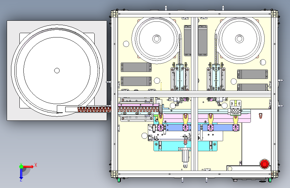290x188 pixels.
Task: Click the green Y axis origin of the triad
Action: (x=21, y=167)
